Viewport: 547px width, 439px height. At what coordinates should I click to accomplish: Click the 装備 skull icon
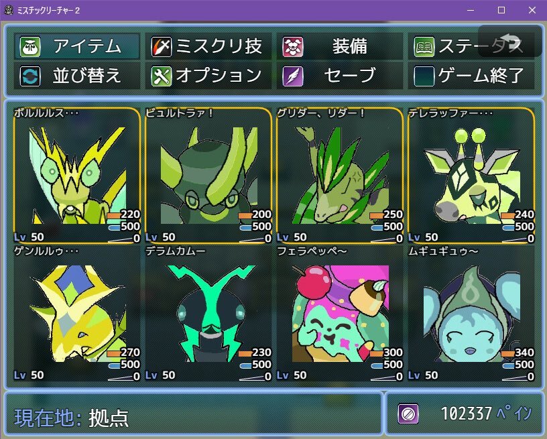point(293,46)
